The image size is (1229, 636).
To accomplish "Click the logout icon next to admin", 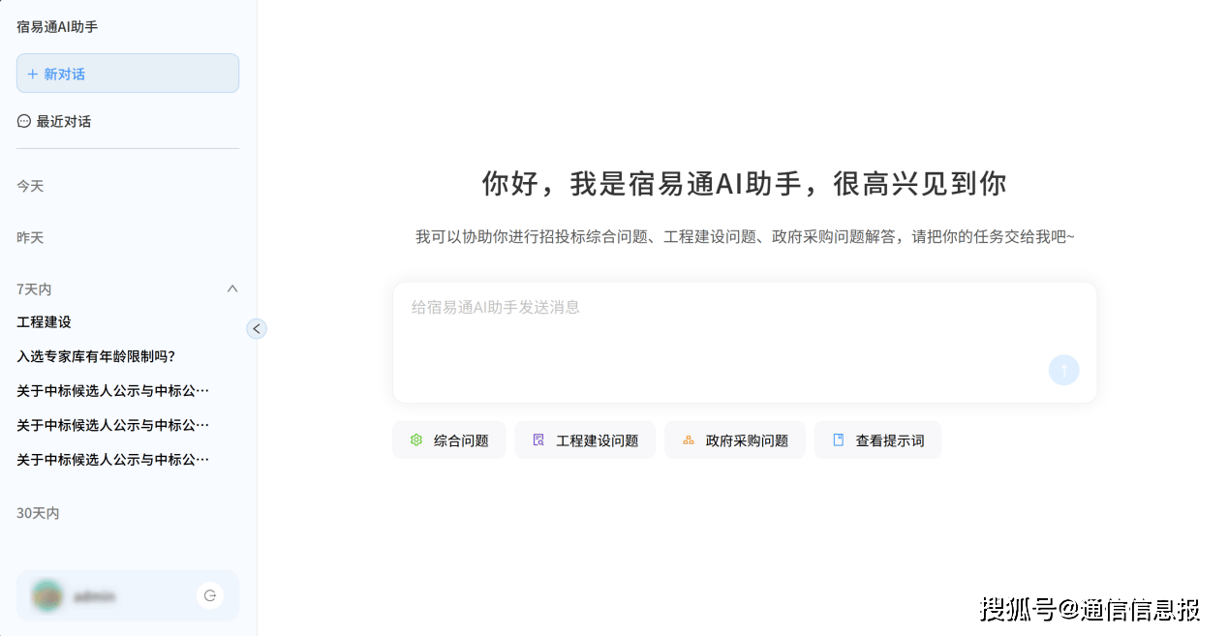I will 210,595.
